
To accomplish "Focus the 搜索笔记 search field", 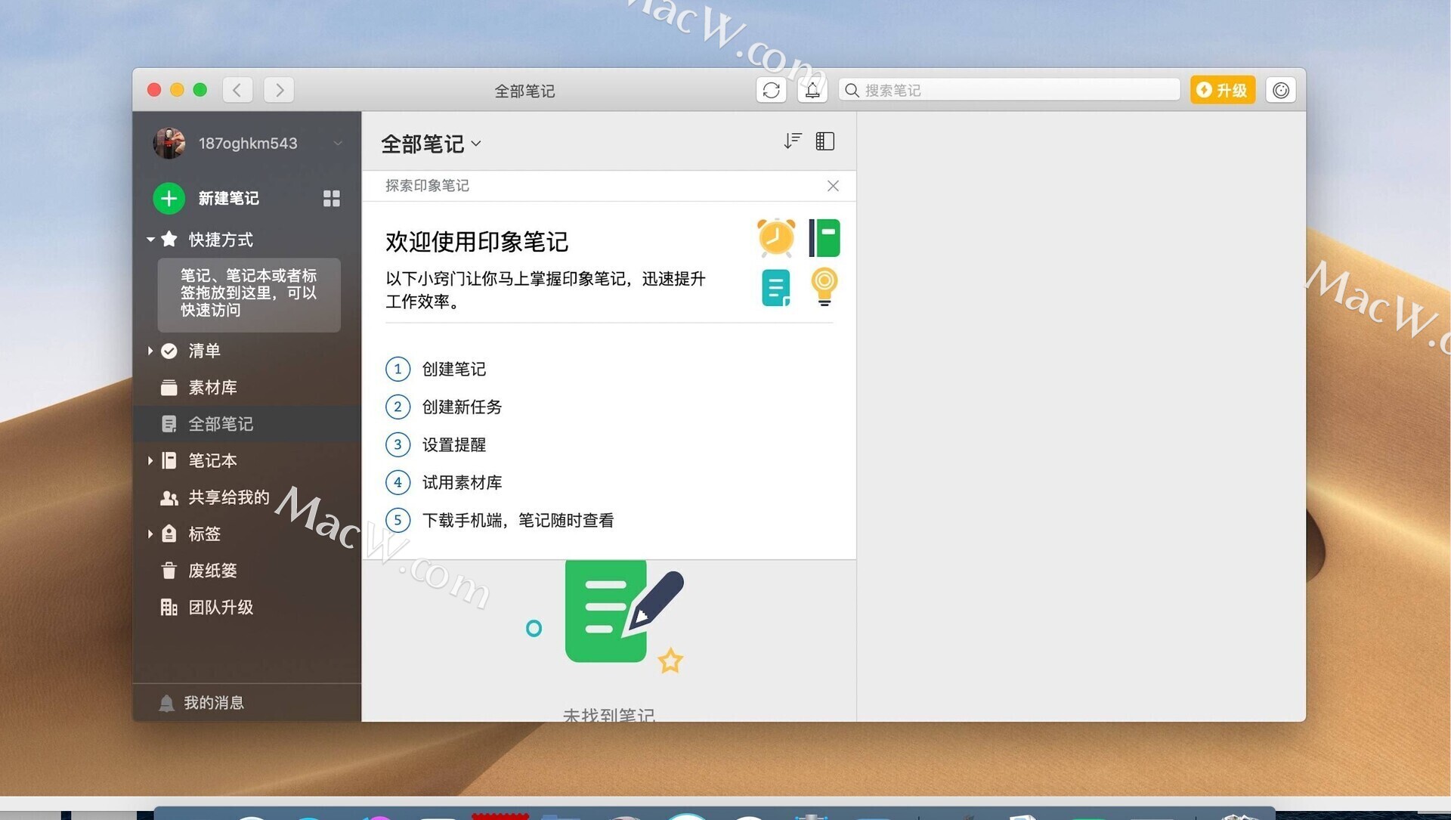I will point(1009,90).
